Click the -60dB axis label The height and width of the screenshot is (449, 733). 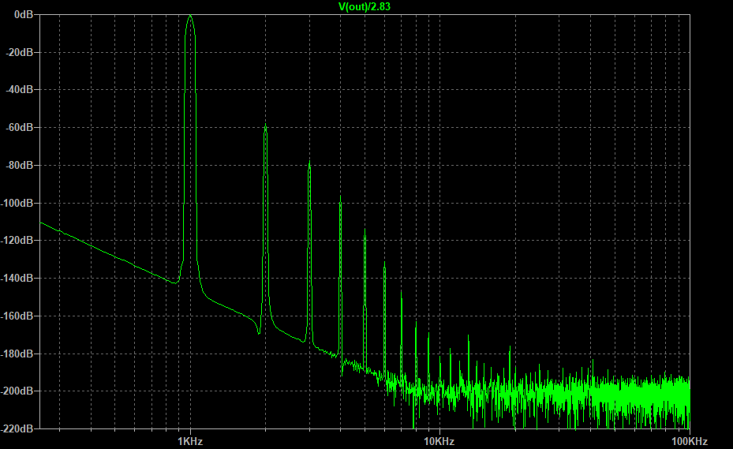tap(20, 127)
